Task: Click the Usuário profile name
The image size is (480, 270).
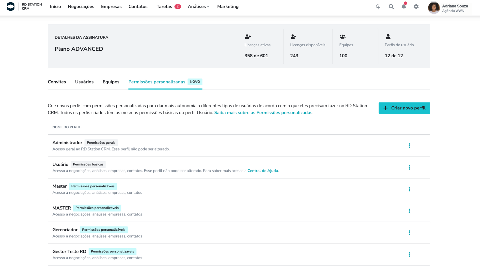Action: pyautogui.click(x=60, y=164)
